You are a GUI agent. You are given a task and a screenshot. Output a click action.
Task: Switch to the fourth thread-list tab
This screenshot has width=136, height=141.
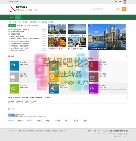(x=35, y=26)
